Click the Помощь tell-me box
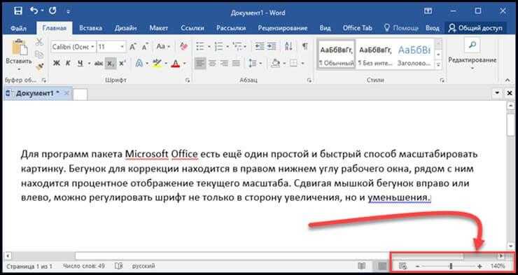The image size is (518, 275). click(x=400, y=28)
